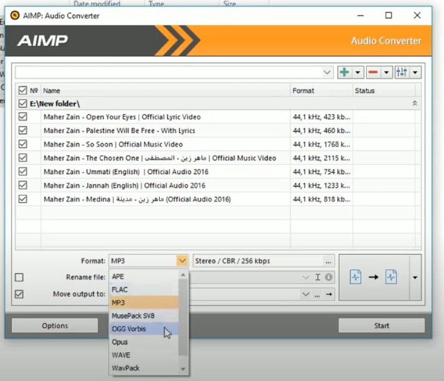The image size is (444, 381).
Task: Close the Format dropdown with orange arrow
Action: pyautogui.click(x=183, y=261)
